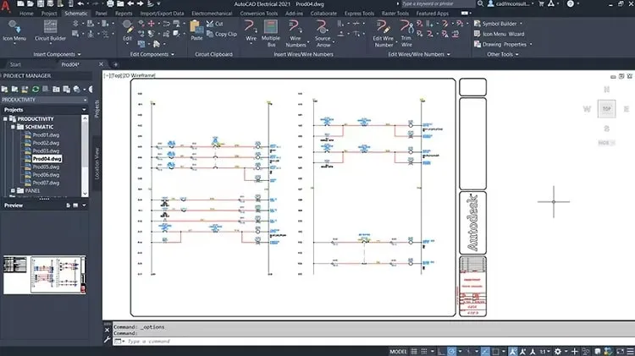Expand the Insert Components panel
This screenshot has height=356, width=635.
pyautogui.click(x=57, y=54)
